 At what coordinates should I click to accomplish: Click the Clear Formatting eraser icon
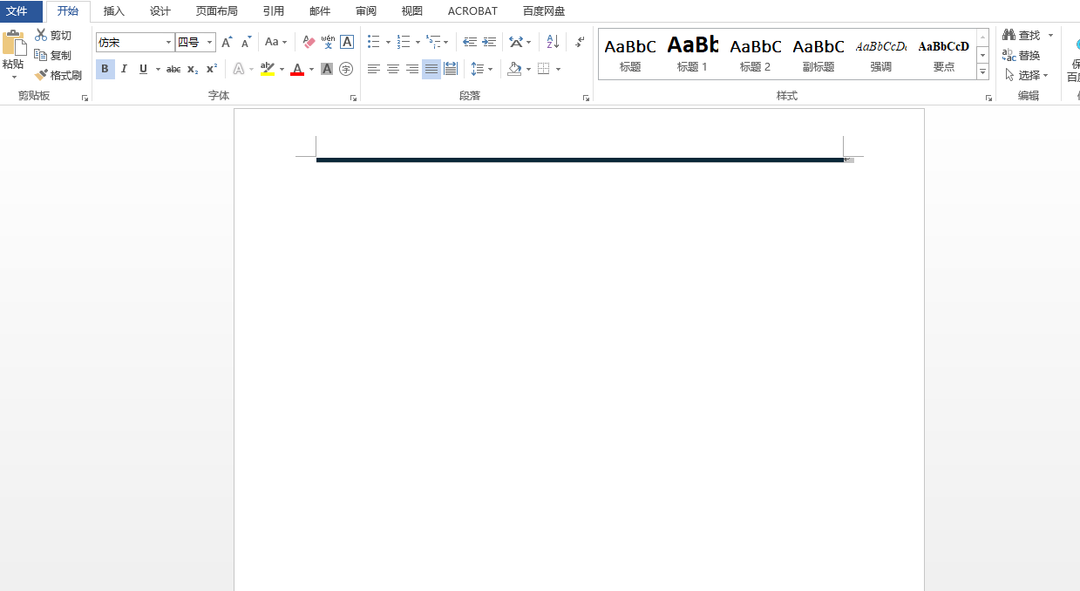tap(309, 42)
